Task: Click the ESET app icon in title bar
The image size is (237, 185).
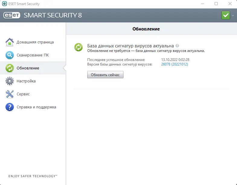Action: [x=5, y=4]
